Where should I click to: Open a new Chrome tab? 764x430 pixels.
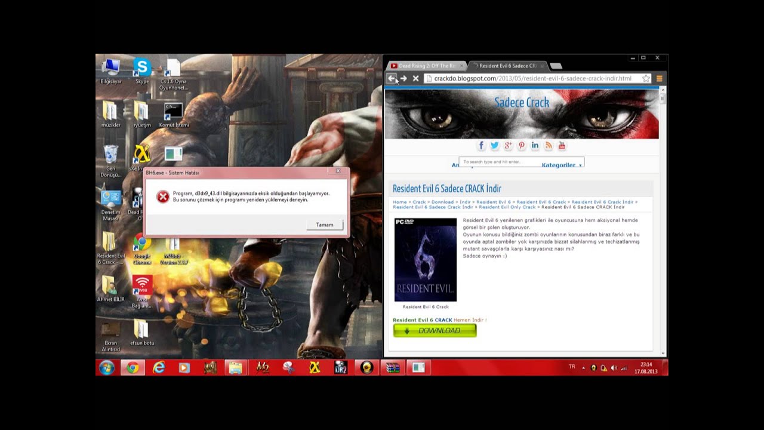click(556, 66)
